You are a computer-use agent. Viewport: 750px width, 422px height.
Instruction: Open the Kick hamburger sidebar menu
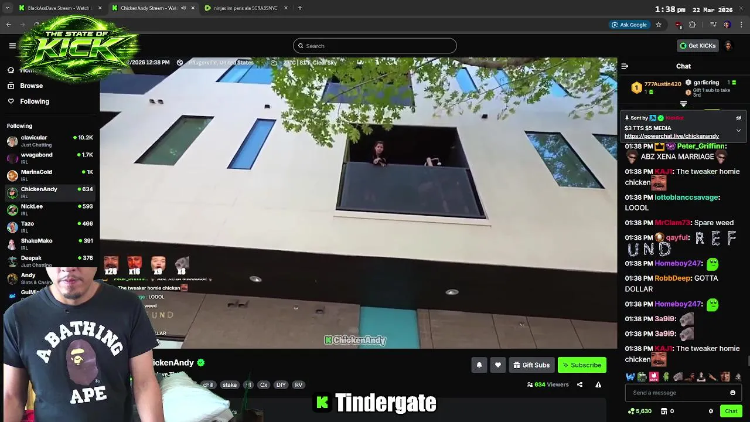[x=12, y=46]
